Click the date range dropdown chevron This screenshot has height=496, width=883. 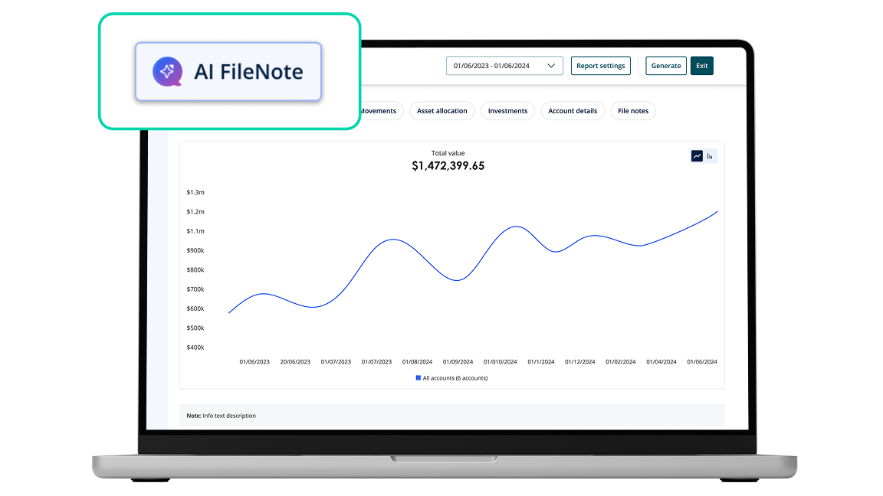click(x=551, y=66)
